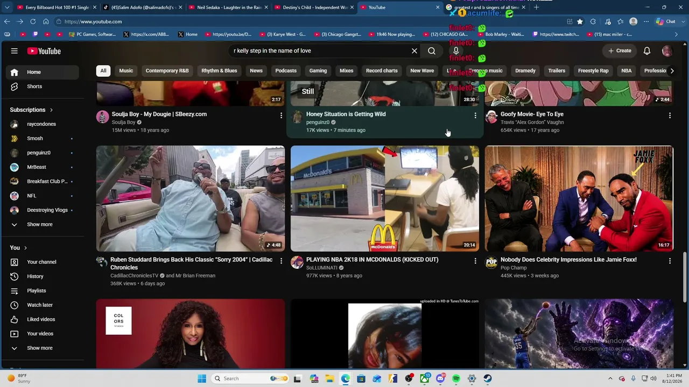
Task: Open the SoLLUMINATI channel avatar
Action: 297,262
